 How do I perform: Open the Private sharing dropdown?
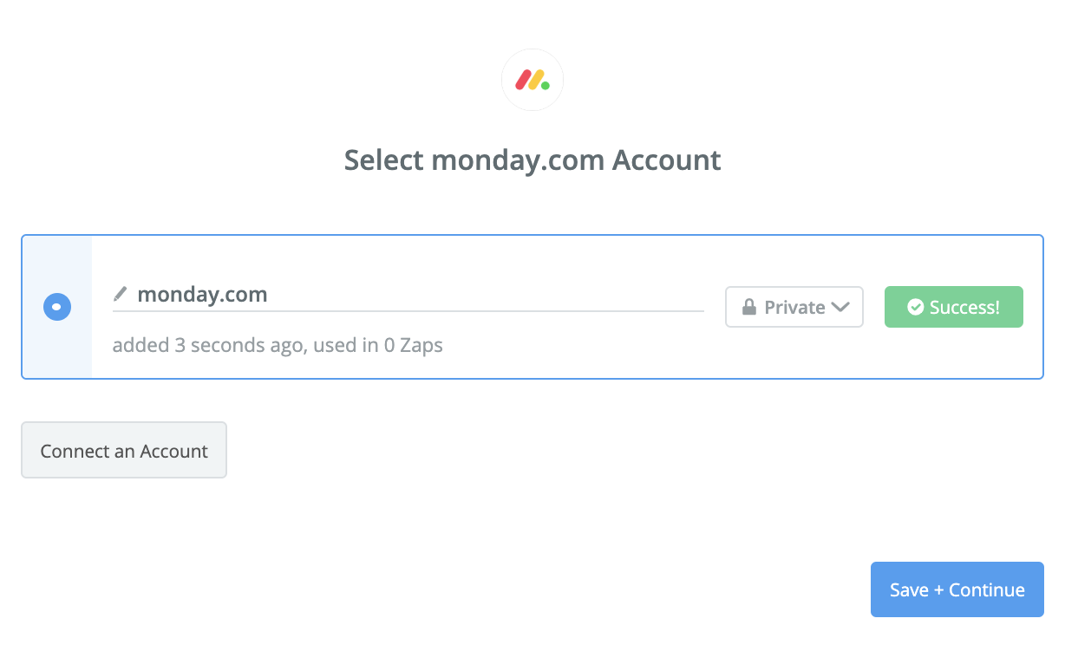(794, 307)
